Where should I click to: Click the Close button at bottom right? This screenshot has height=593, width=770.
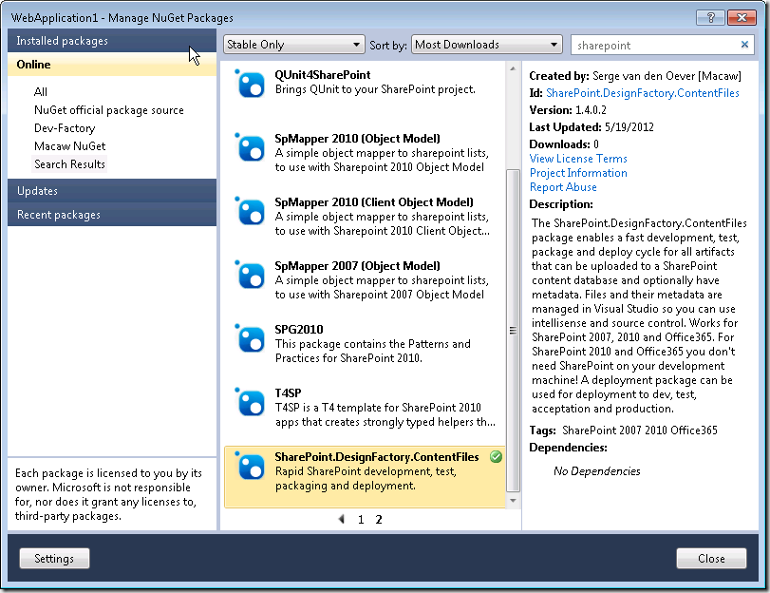tap(711, 559)
